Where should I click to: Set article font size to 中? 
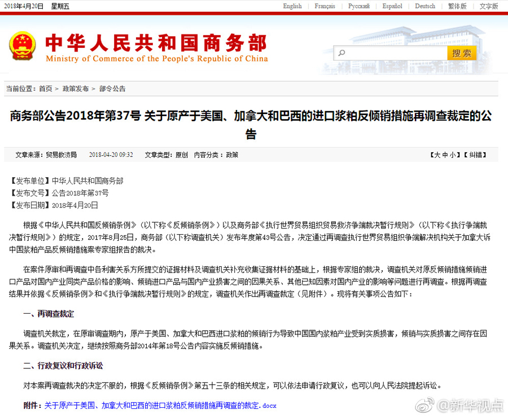[445, 155]
